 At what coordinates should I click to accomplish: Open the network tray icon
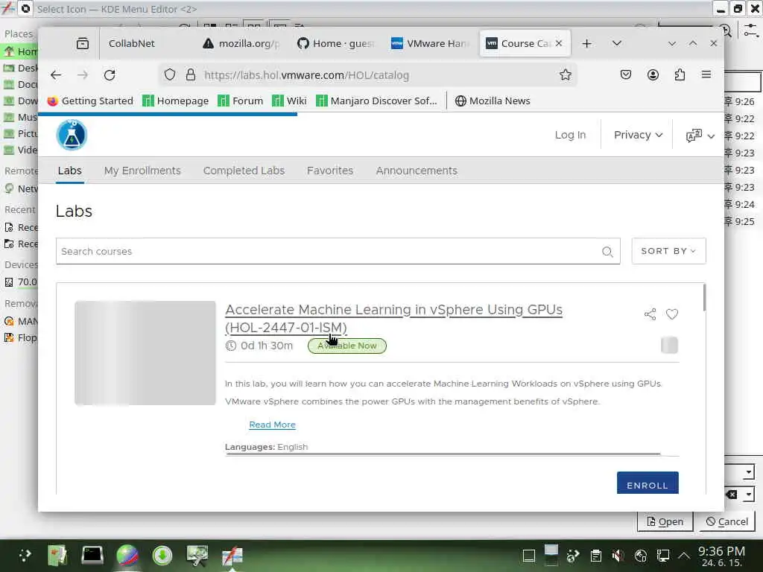coord(662,556)
